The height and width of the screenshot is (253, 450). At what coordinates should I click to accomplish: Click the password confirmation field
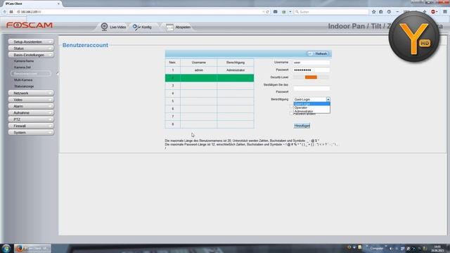pos(311,89)
